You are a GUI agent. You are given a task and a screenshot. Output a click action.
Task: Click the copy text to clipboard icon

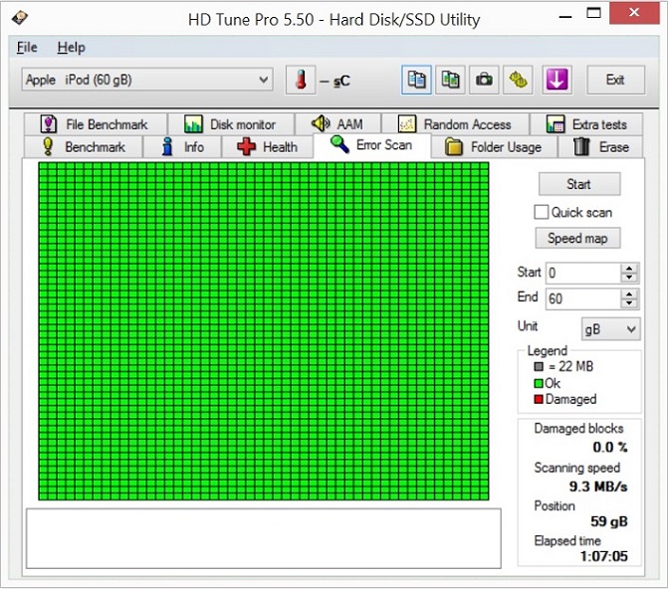tap(417, 80)
